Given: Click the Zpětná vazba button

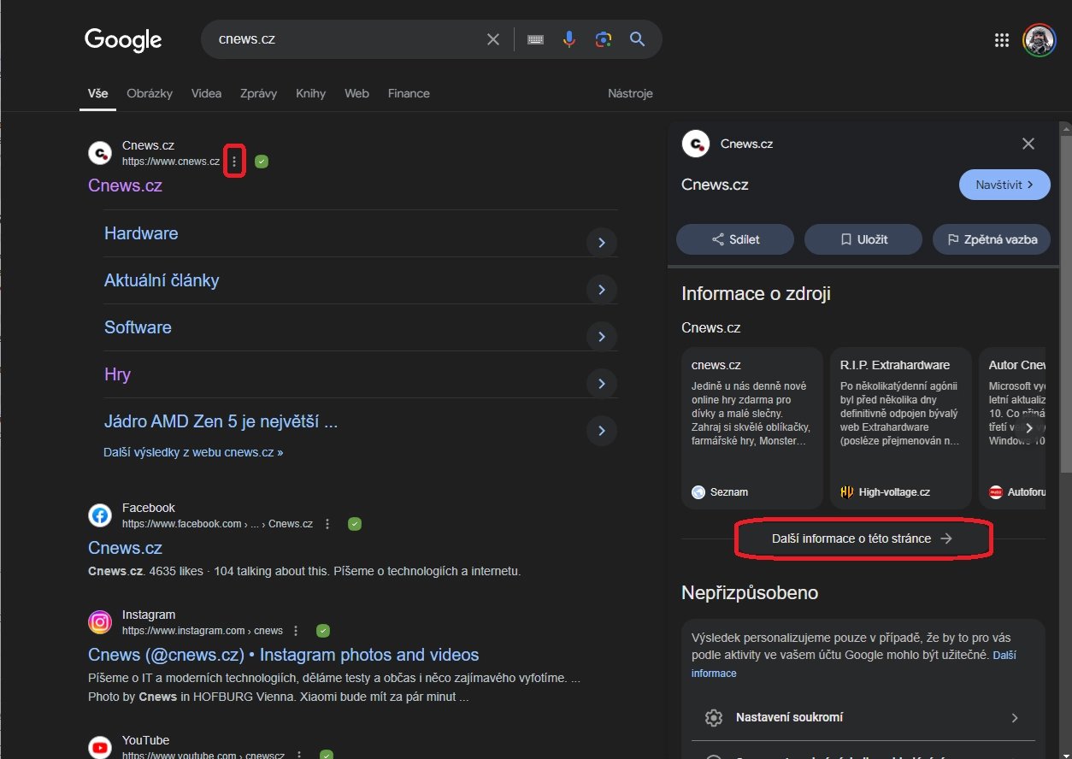Looking at the screenshot, I should [992, 239].
